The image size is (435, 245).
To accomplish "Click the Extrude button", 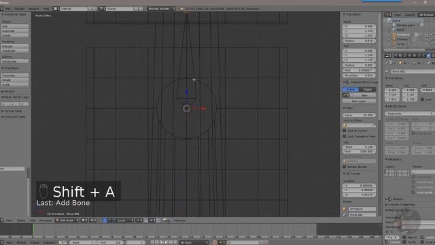I will coord(15,46).
